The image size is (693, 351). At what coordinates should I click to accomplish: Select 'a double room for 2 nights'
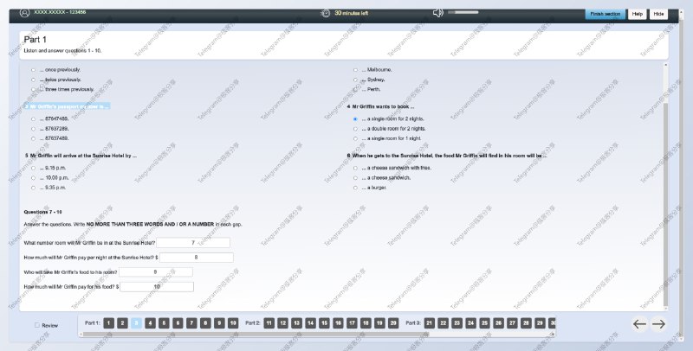pyautogui.click(x=355, y=128)
